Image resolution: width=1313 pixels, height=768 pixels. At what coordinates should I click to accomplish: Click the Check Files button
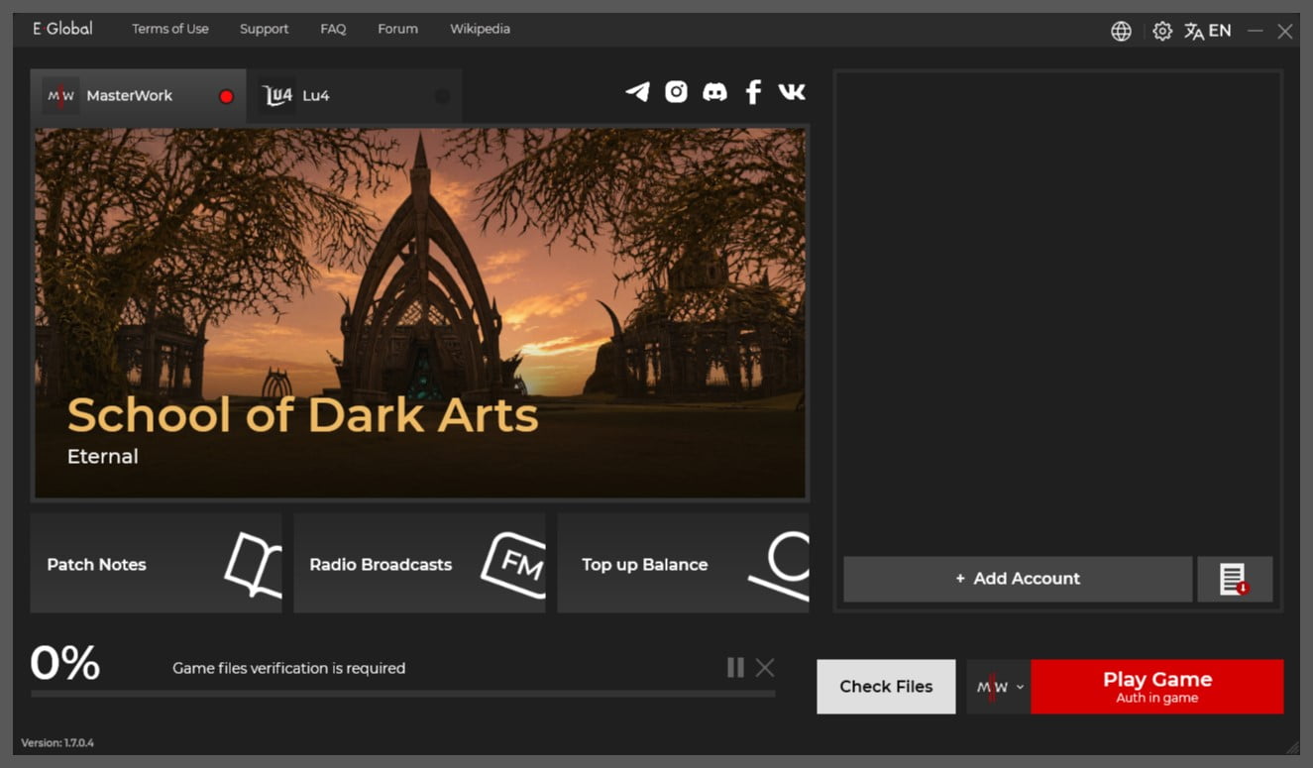click(886, 687)
